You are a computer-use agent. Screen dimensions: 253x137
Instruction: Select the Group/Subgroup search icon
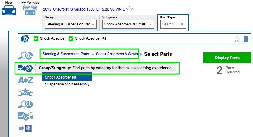coord(25,68)
